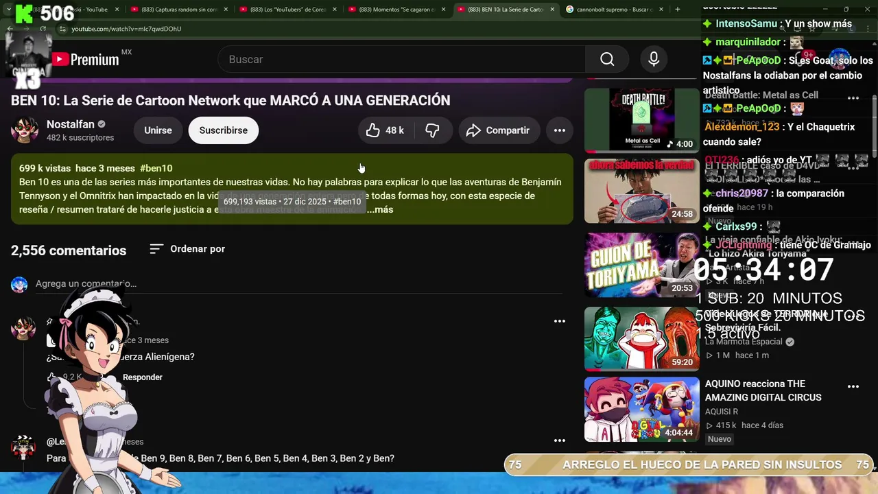Click Responder under the first comment
This screenshot has height=494, width=878.
pos(143,377)
